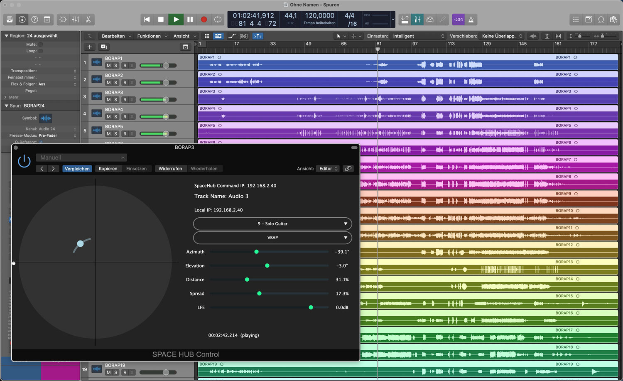Go to next plugin preset arrow
Viewport: 623px width, 381px height.
click(53, 169)
